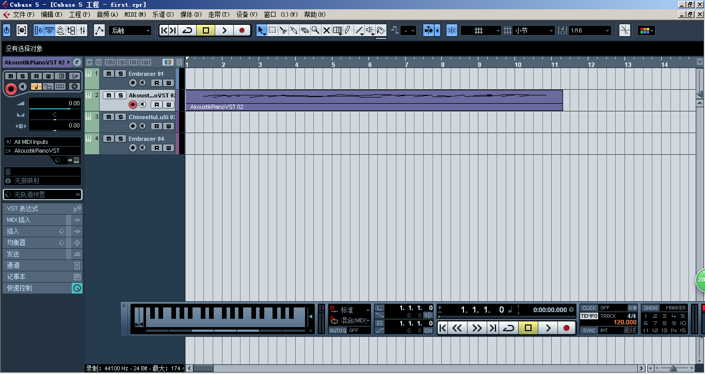Click the Snap to Zero Crossing icon
This screenshot has height=374, width=705.
[624, 30]
